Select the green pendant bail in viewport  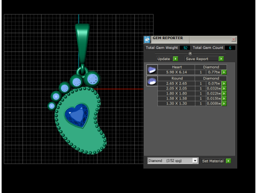(x=82, y=44)
